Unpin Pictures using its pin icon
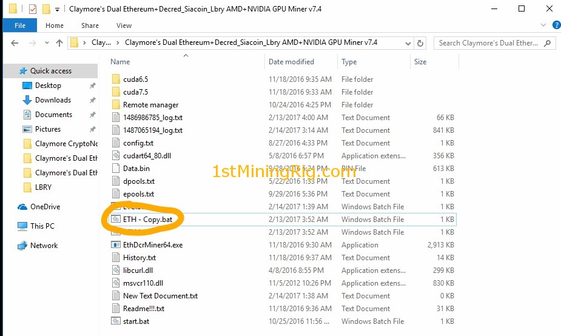Viewport: 561px width, 336px height. pyautogui.click(x=92, y=129)
